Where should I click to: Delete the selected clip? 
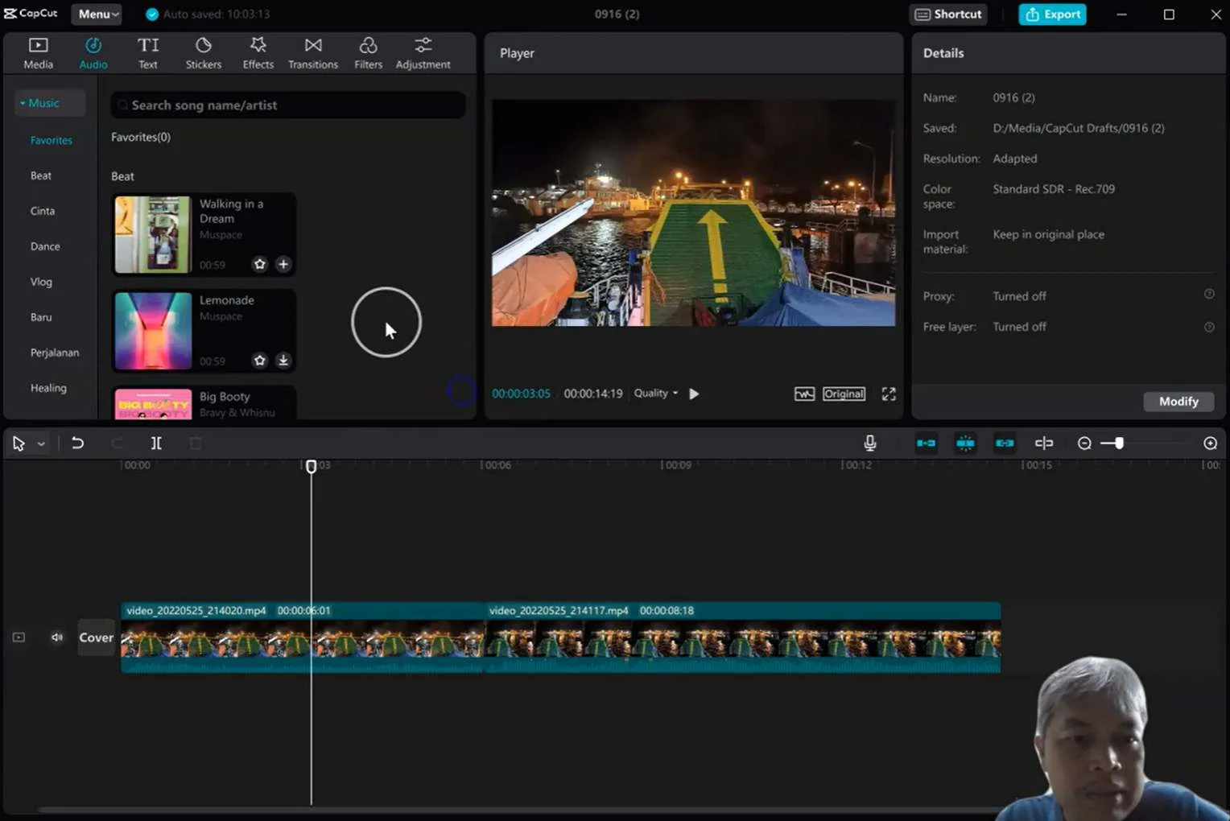195,443
